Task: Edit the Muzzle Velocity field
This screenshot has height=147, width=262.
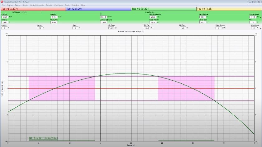Action: click(153, 17)
